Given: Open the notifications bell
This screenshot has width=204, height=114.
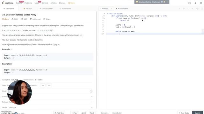Looking at the screenshot, I should tap(195, 3).
